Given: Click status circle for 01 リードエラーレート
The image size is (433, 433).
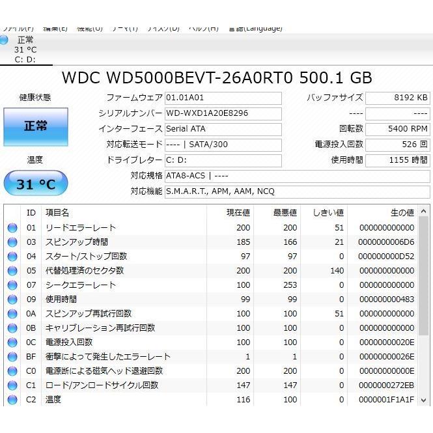Looking at the screenshot, I should pos(12,228).
